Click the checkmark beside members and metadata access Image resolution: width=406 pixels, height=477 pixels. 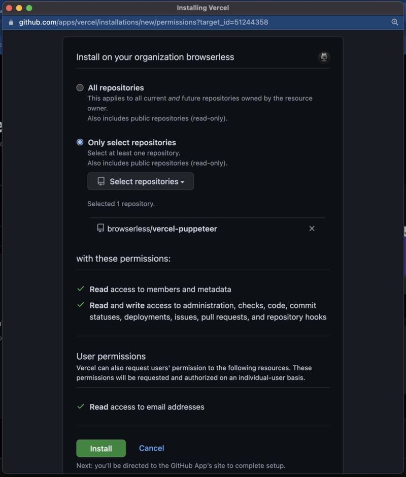pos(80,289)
